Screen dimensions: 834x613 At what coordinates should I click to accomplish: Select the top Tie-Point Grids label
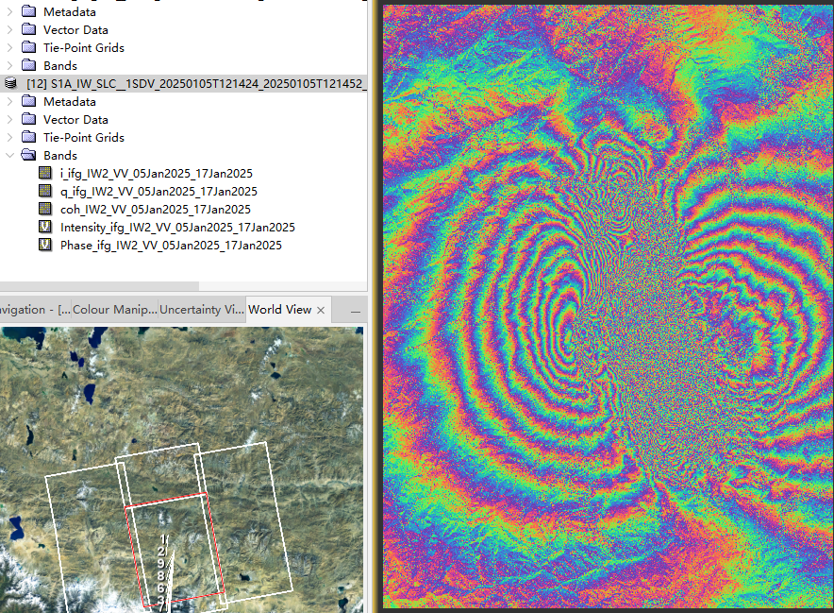click(x=84, y=47)
